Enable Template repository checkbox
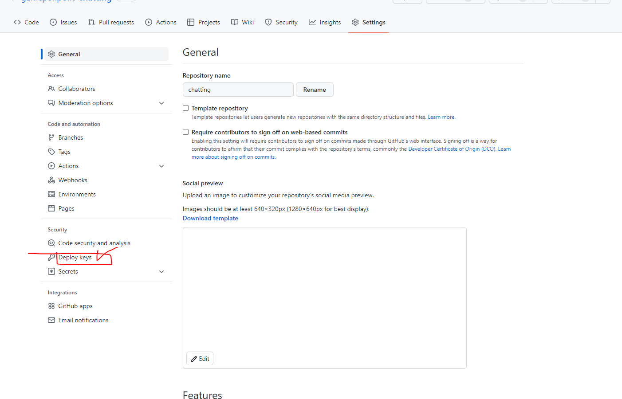 [186, 108]
